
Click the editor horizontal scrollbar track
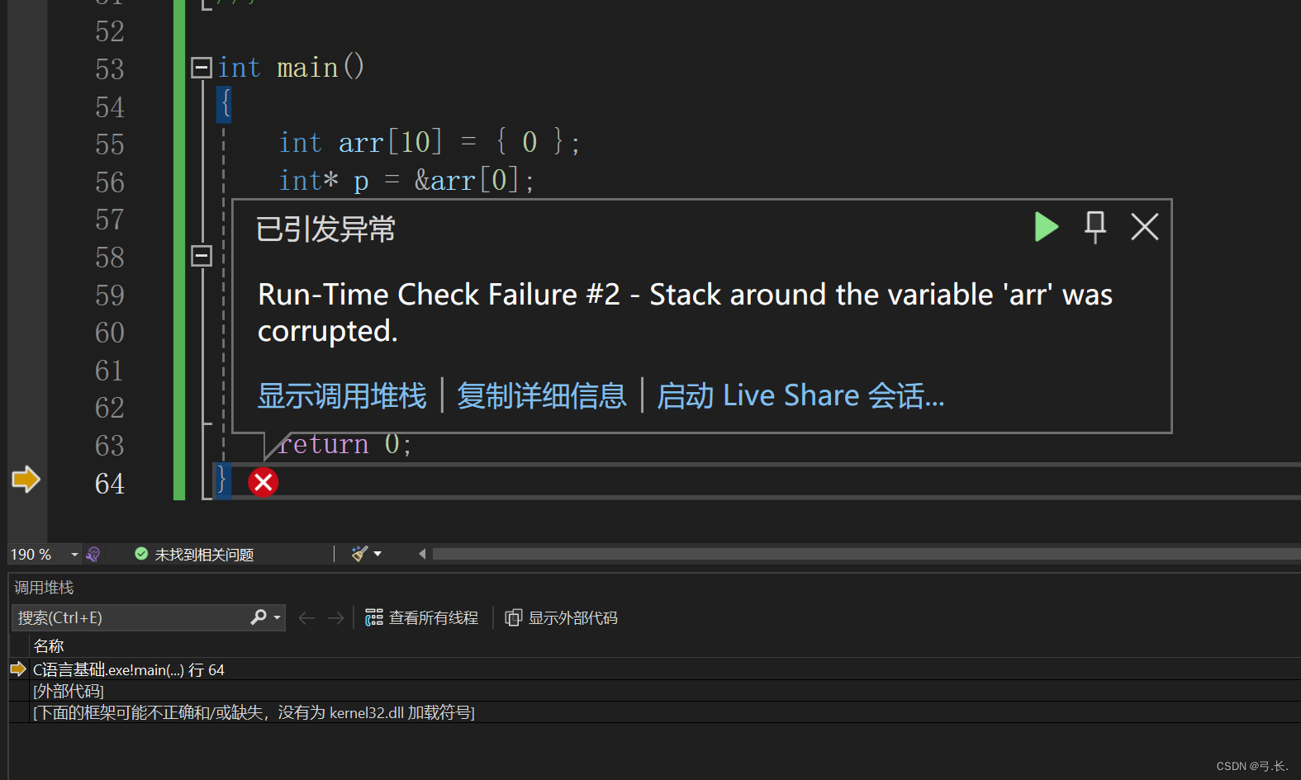coord(866,554)
